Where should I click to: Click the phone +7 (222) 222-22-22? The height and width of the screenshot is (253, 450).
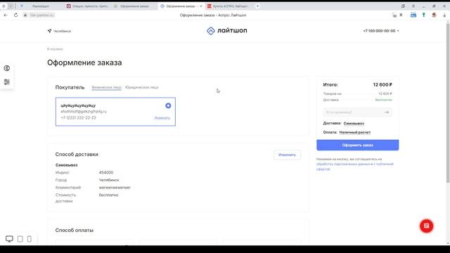click(78, 118)
